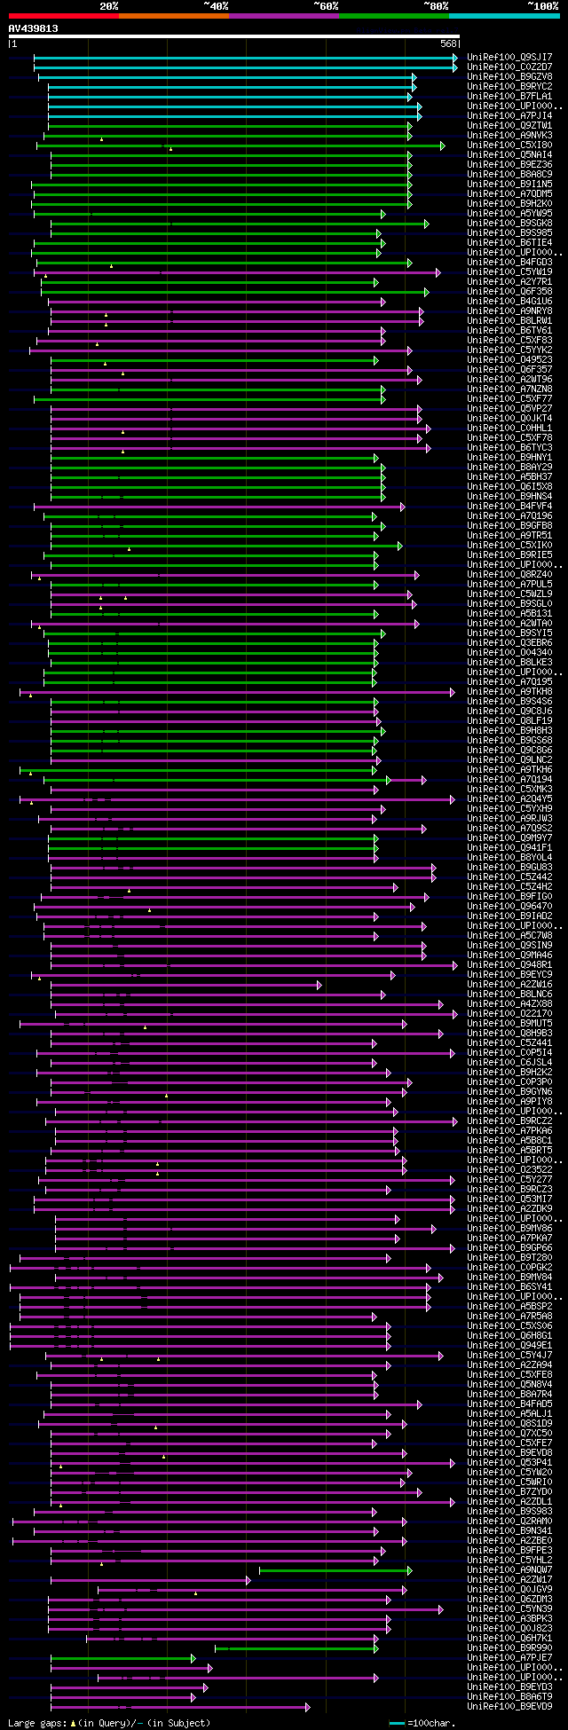Click the green ~80% identity legend segment
Image resolution: width=568 pixels, height=1730 pixels.
click(394, 16)
